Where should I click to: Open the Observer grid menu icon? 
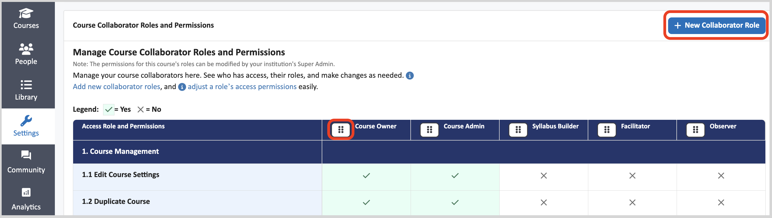(696, 129)
